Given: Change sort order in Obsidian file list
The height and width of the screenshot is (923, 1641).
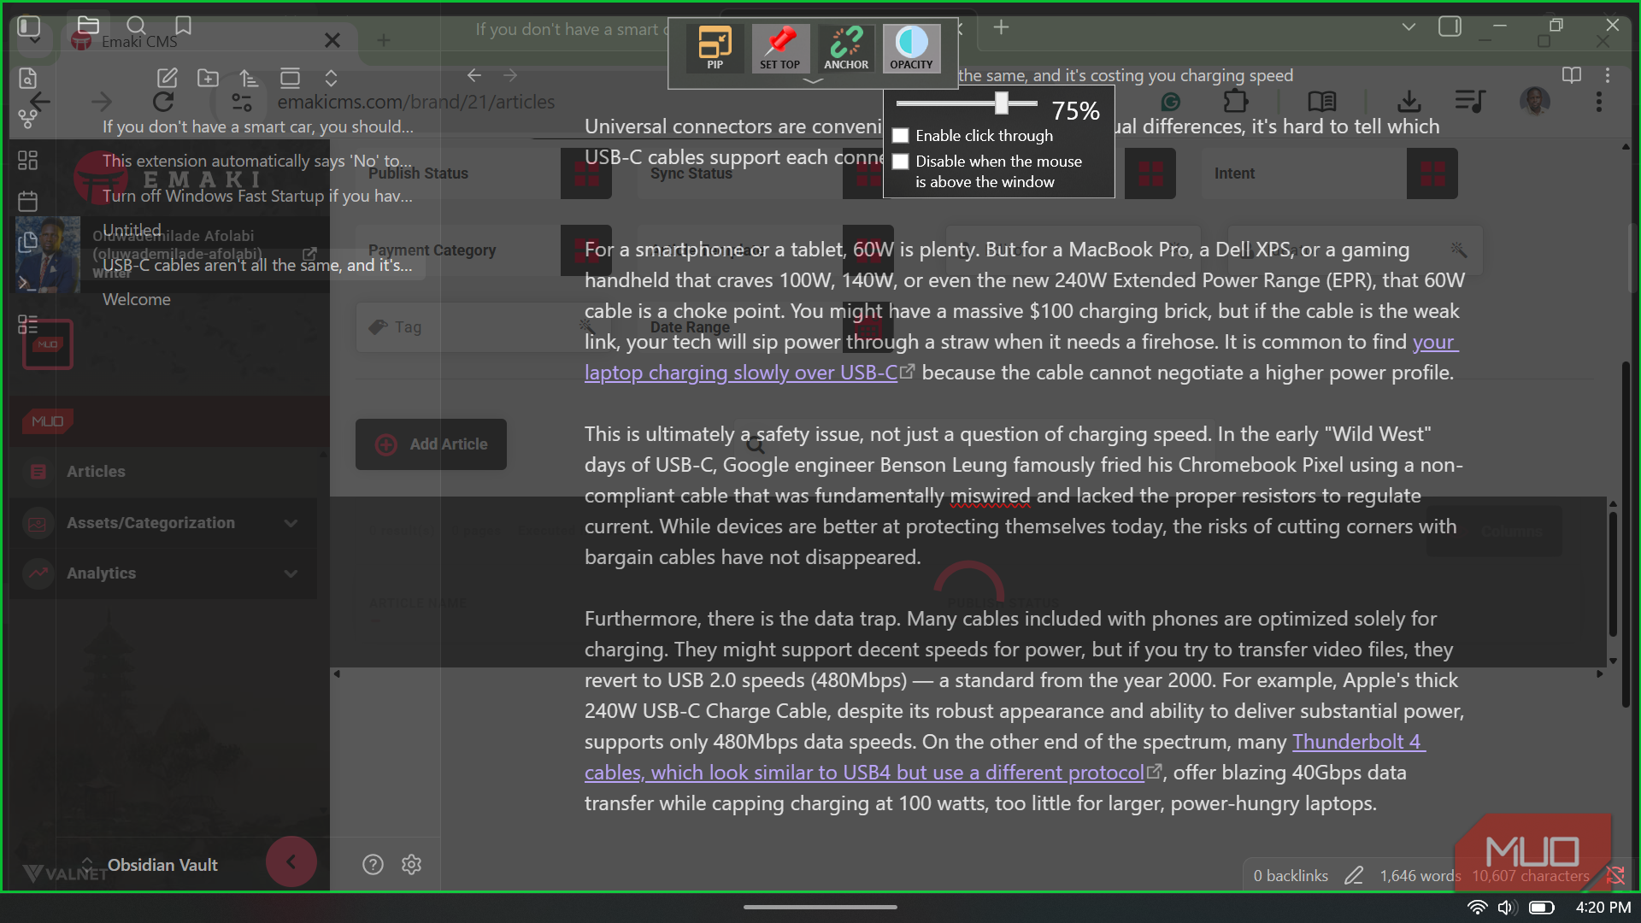Looking at the screenshot, I should pyautogui.click(x=249, y=78).
